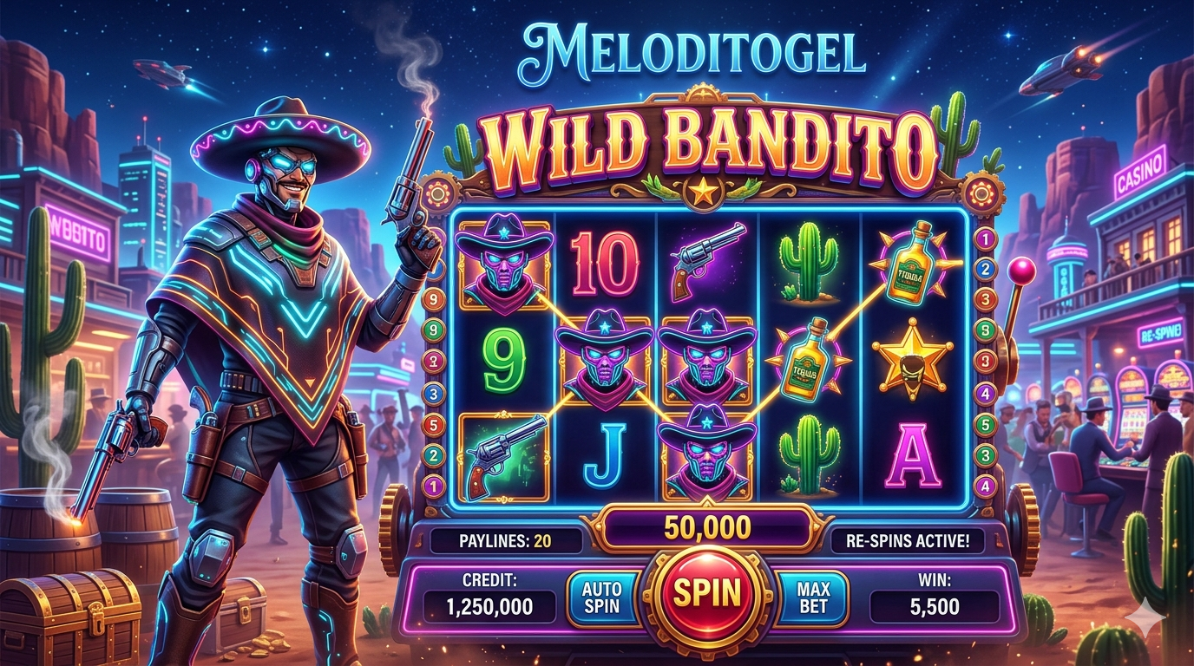Hit the red SPIN button
Screen dimensions: 1194x666
[x=709, y=594]
